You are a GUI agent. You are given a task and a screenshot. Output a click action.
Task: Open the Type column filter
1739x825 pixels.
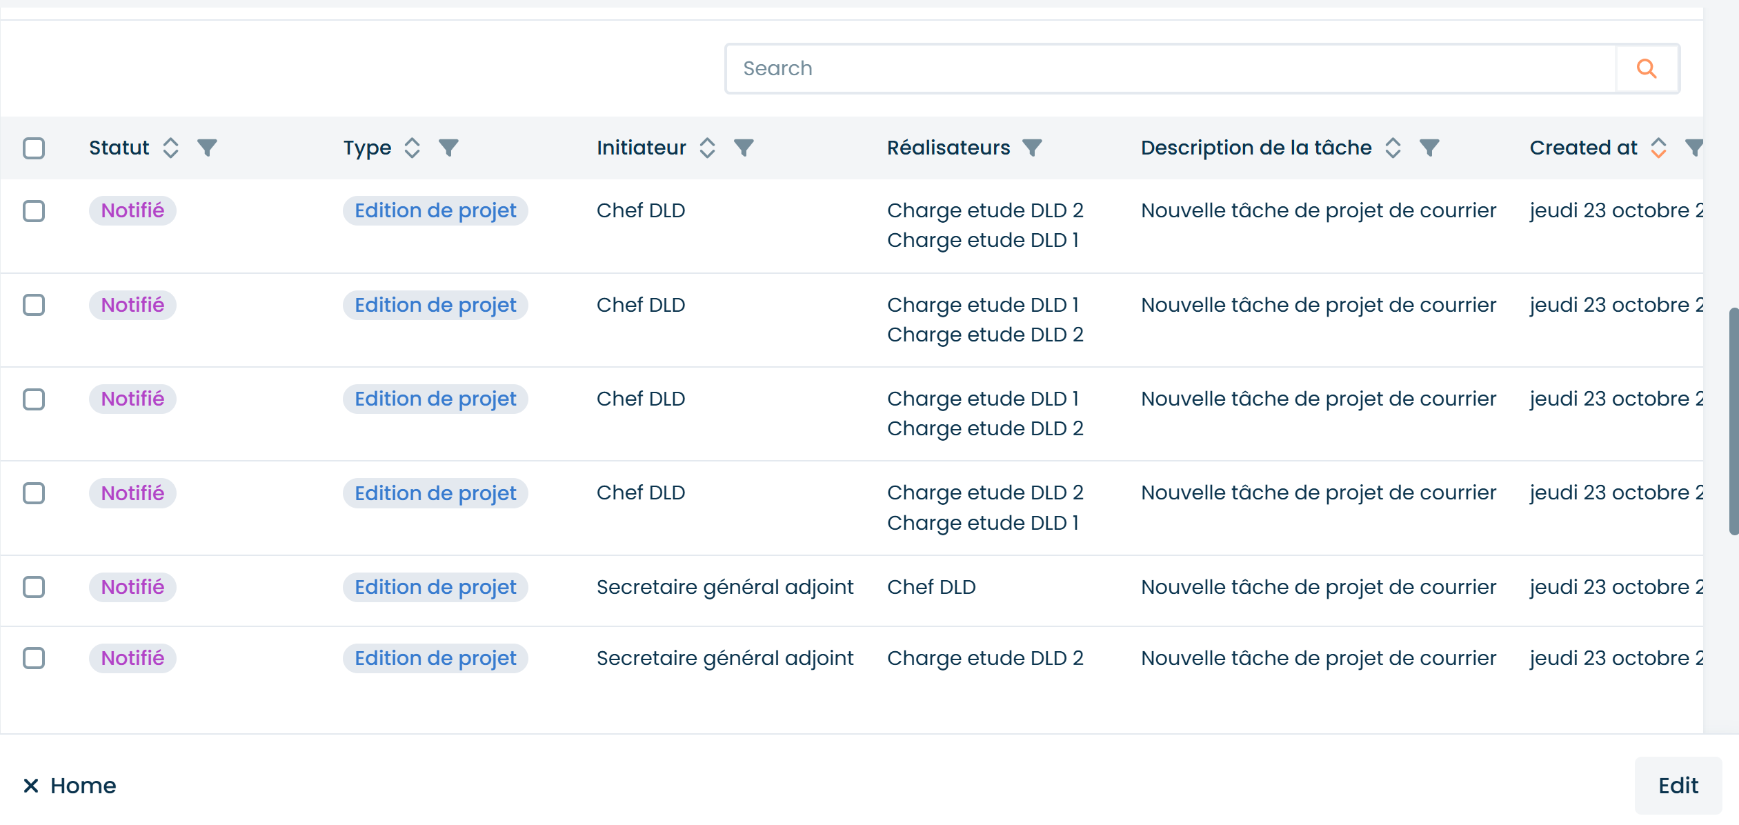[448, 148]
